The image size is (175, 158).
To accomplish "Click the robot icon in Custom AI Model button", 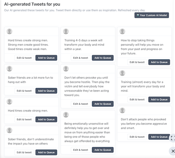I will click(138, 15).
